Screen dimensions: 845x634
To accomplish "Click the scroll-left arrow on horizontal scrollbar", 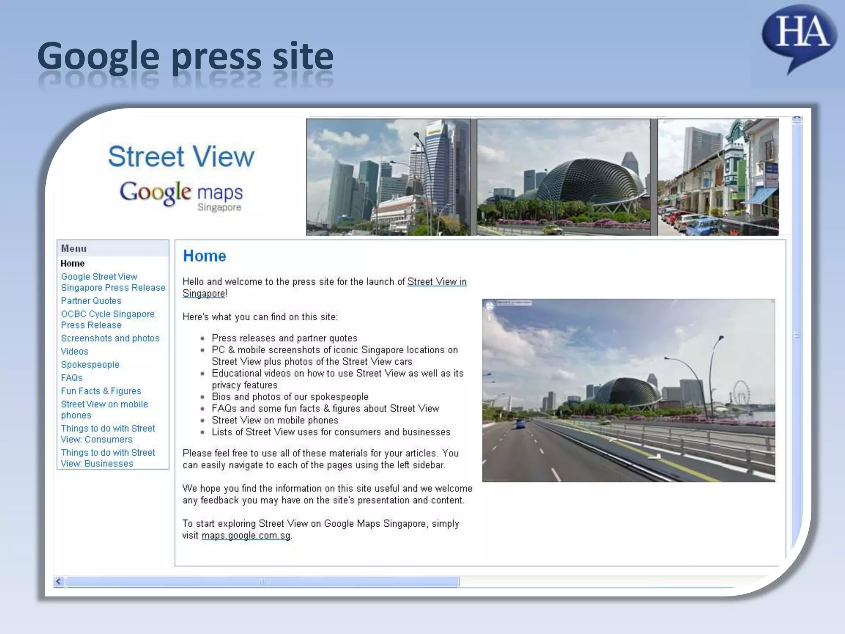I will [59, 582].
